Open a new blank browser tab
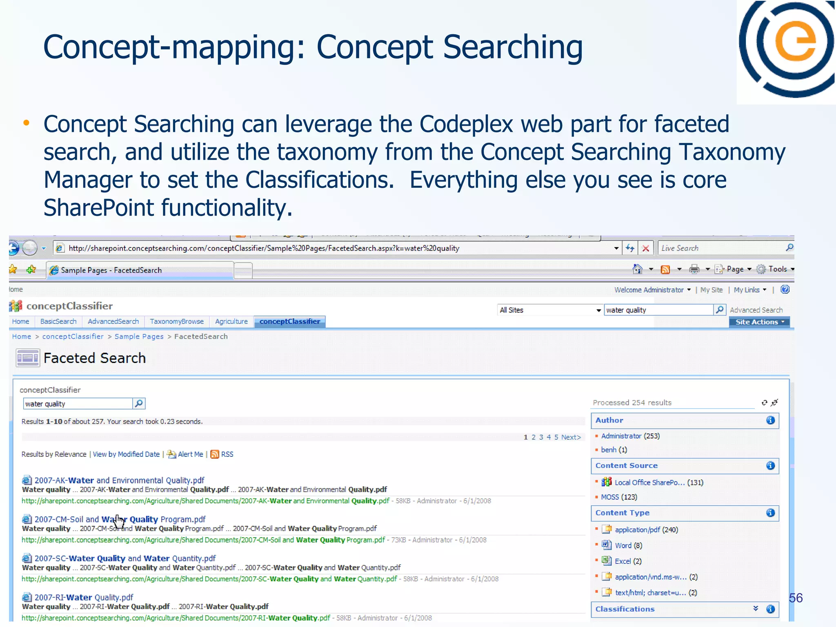This screenshot has height=627, width=836. pos(243,271)
